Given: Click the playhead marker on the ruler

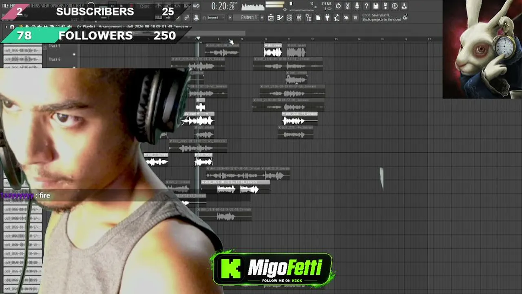Looking at the screenshot, I should coord(198,38).
